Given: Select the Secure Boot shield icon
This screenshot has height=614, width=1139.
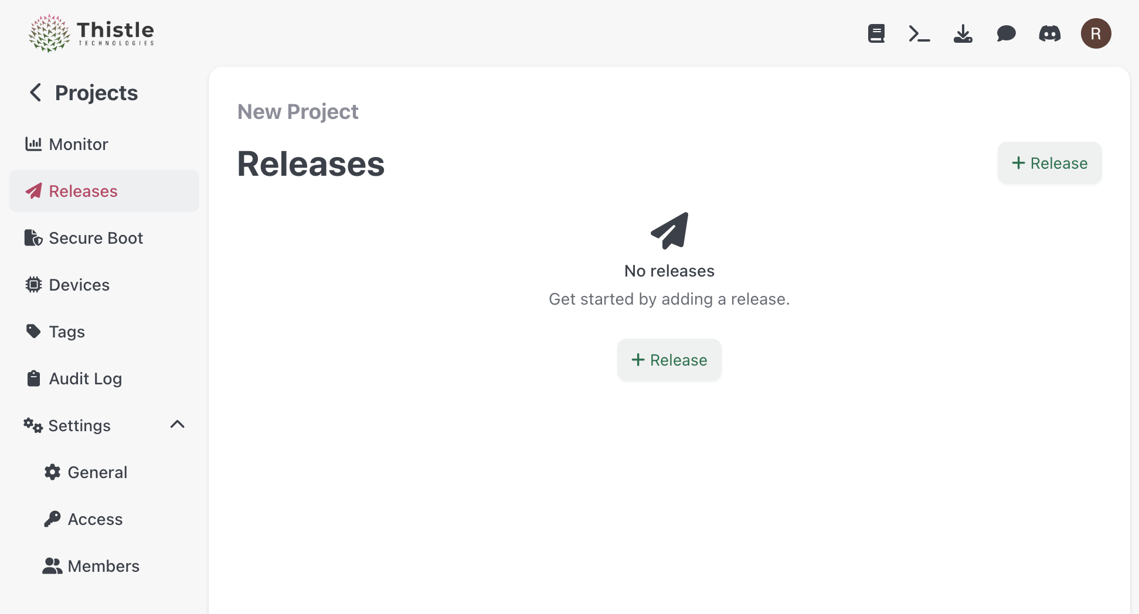Looking at the screenshot, I should (x=33, y=238).
